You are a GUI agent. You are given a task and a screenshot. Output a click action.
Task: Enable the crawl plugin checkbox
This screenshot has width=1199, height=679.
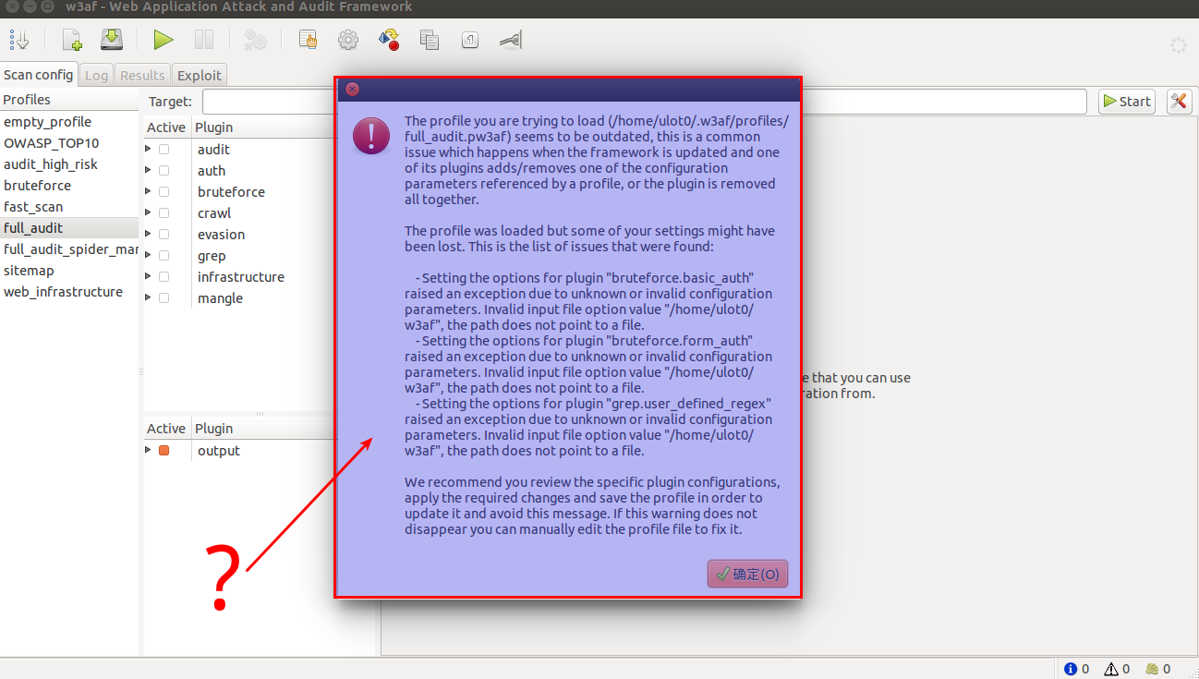(x=163, y=213)
